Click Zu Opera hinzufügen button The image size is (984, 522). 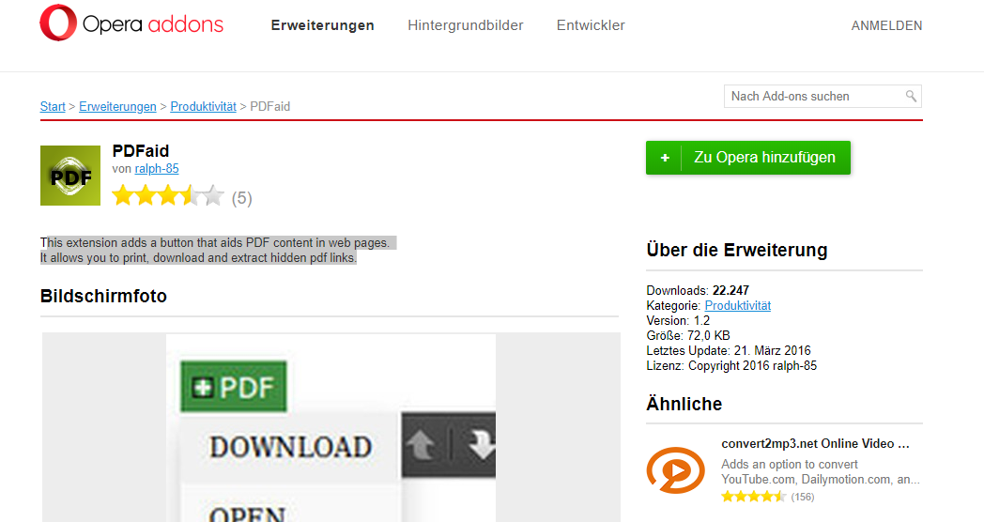pyautogui.click(x=748, y=158)
